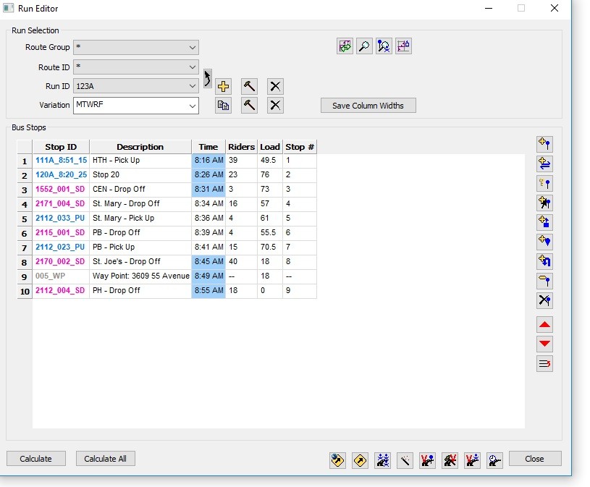Select stop ID 2171_004_SD
This screenshot has width=590, height=487.
tap(61, 204)
